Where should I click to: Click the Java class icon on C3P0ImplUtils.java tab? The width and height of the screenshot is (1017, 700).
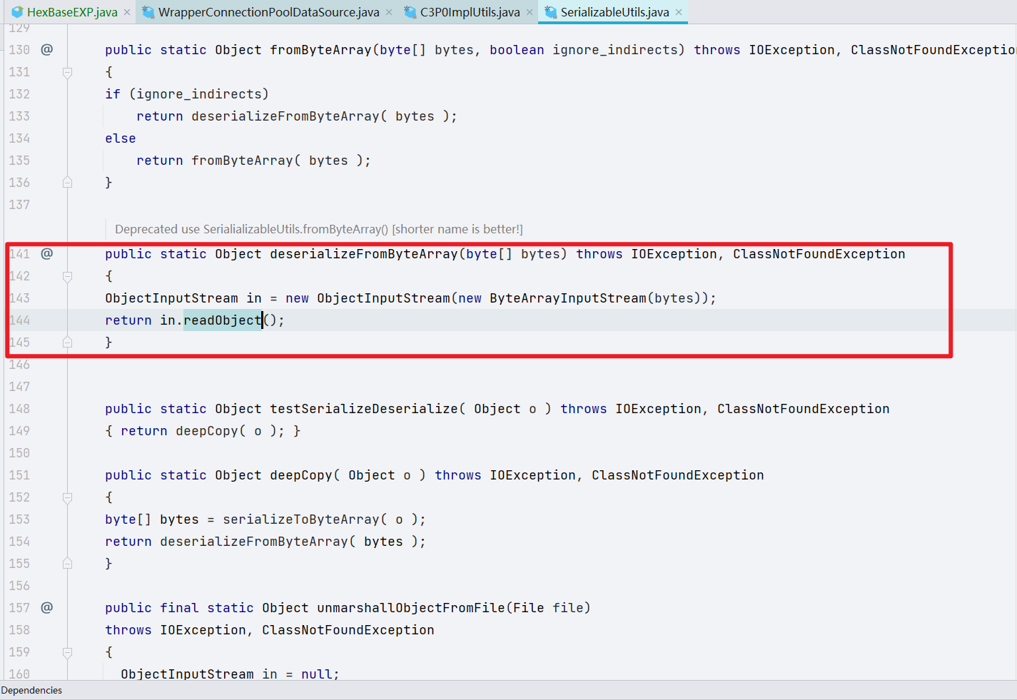click(x=409, y=12)
